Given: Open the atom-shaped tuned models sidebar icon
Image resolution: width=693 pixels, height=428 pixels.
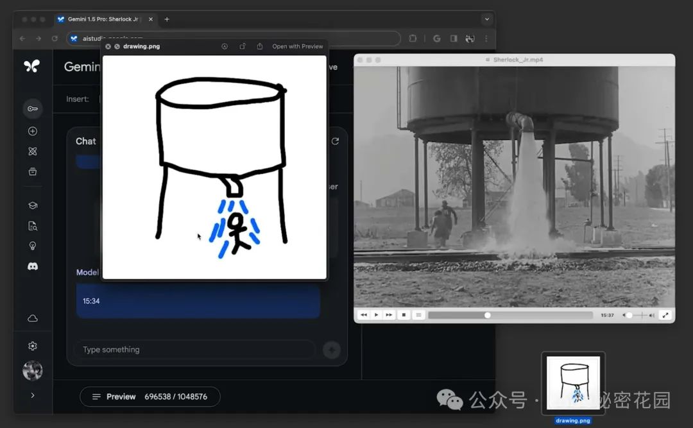Looking at the screenshot, I should tap(33, 151).
